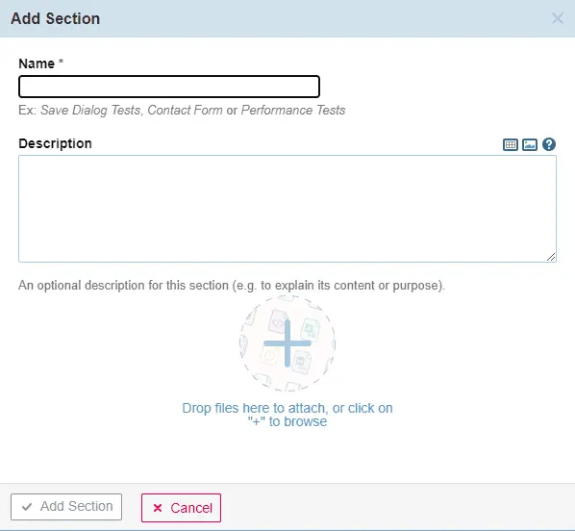The height and width of the screenshot is (531, 575).
Task: Open the editor formatting help icon
Action: (x=549, y=144)
